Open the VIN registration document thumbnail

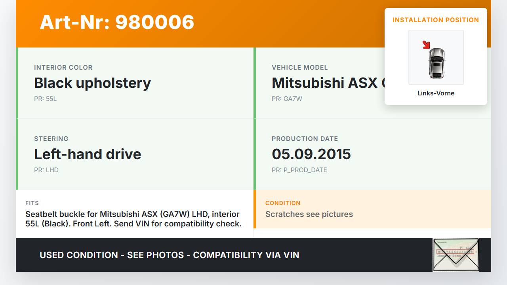[456, 255]
